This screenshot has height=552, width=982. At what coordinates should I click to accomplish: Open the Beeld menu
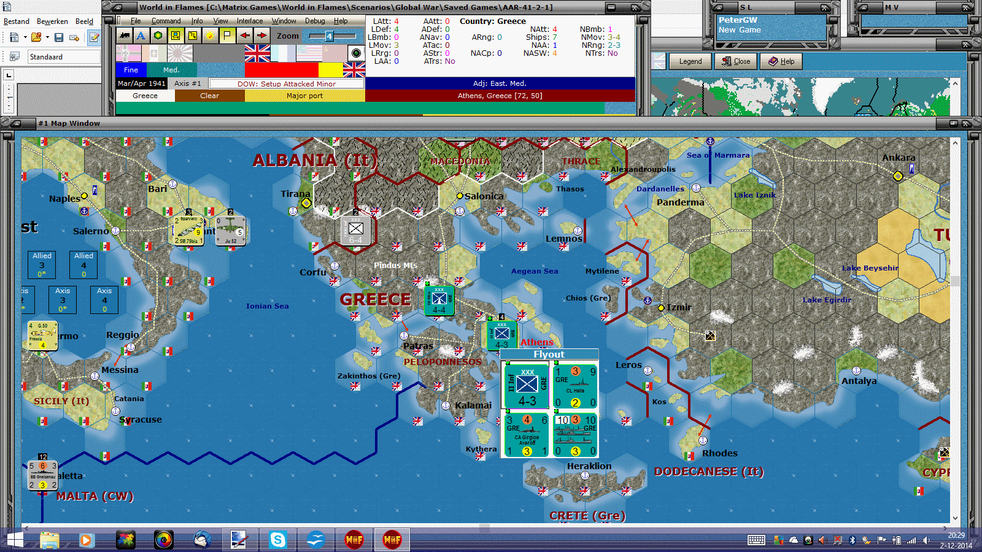84,21
